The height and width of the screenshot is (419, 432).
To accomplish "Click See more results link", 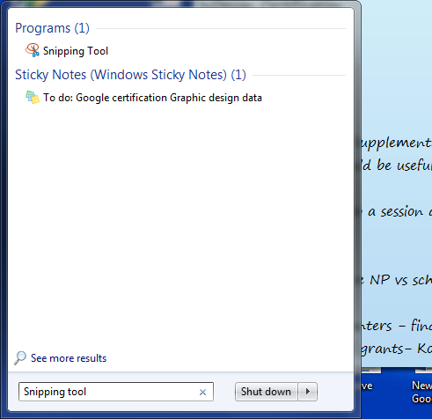I will [69, 358].
